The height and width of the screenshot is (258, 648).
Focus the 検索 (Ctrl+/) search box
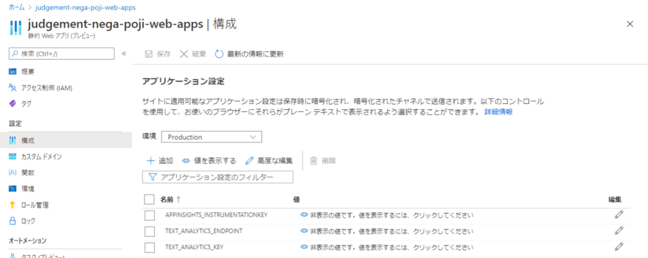pyautogui.click(x=62, y=53)
